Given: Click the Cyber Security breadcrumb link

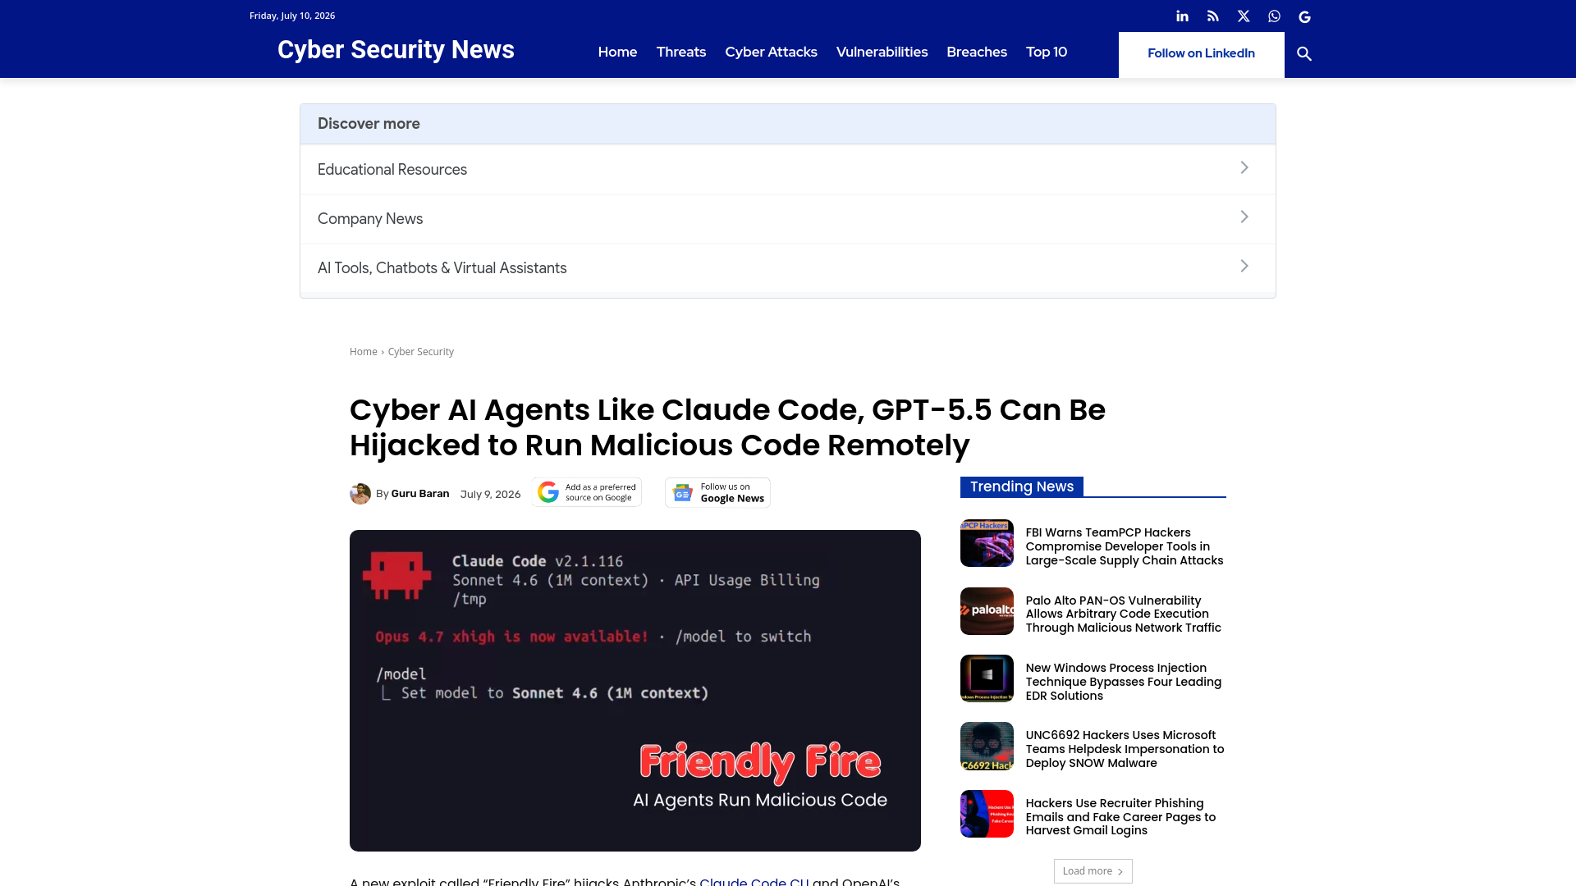Looking at the screenshot, I should (x=420, y=352).
